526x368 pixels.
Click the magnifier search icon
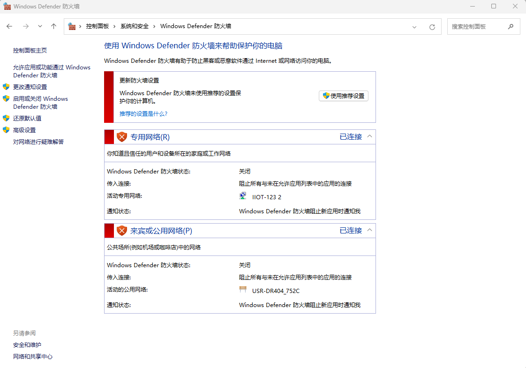pyautogui.click(x=511, y=27)
